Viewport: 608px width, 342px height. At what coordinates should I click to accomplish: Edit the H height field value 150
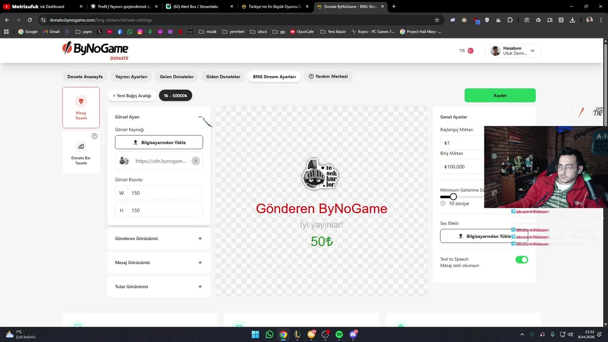pos(159,210)
